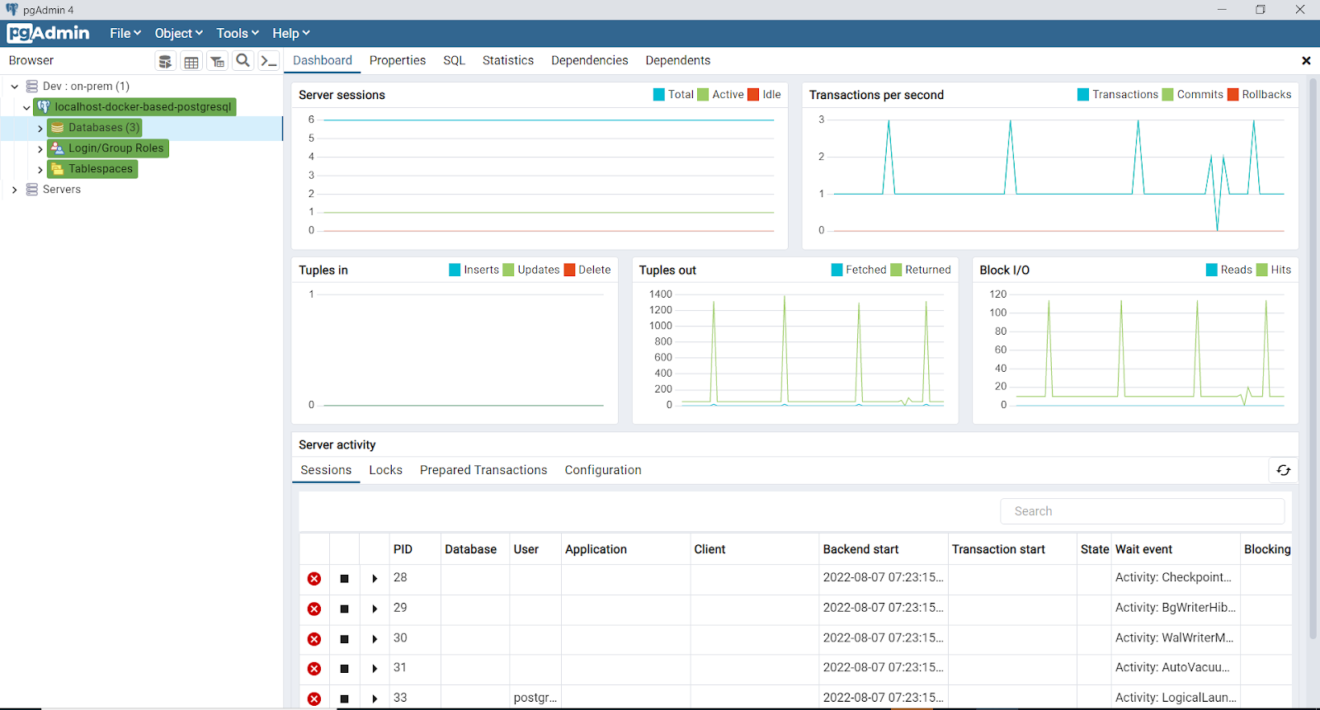Expand details row for PID 31
Viewport: 1320px width, 710px height.
pyautogui.click(x=375, y=669)
